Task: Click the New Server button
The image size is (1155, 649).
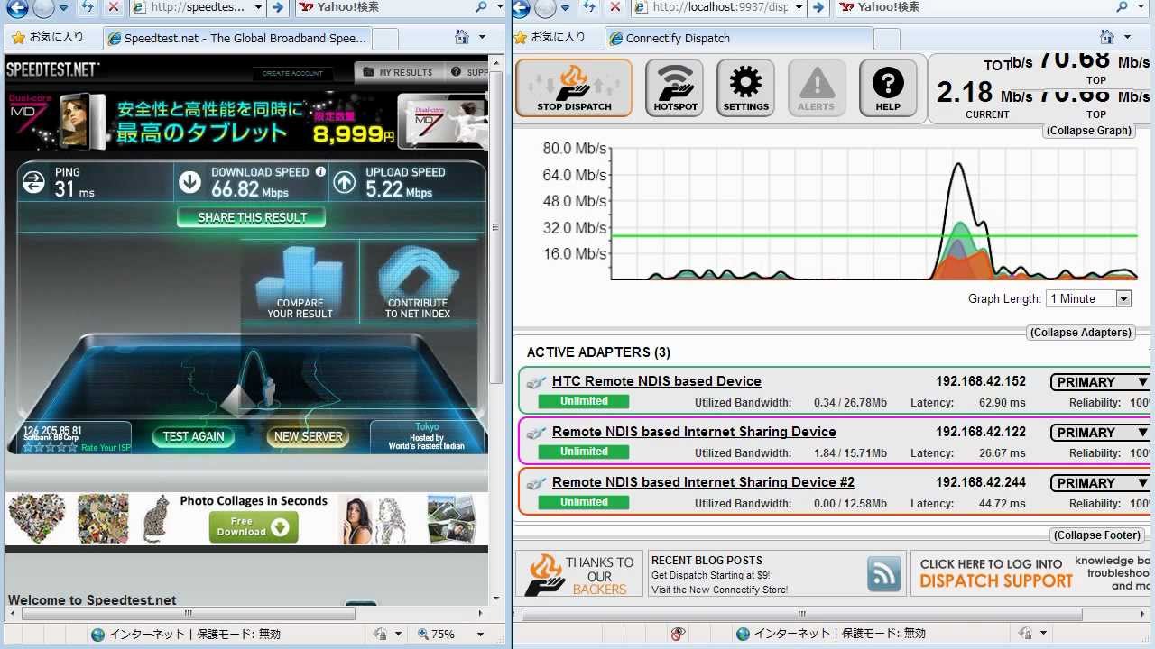Action: click(x=308, y=436)
